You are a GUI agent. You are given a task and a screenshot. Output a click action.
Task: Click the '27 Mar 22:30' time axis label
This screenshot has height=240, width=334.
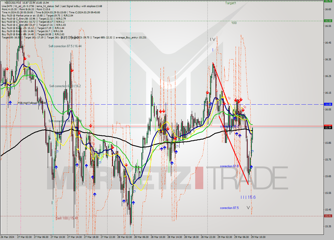click(108, 237)
